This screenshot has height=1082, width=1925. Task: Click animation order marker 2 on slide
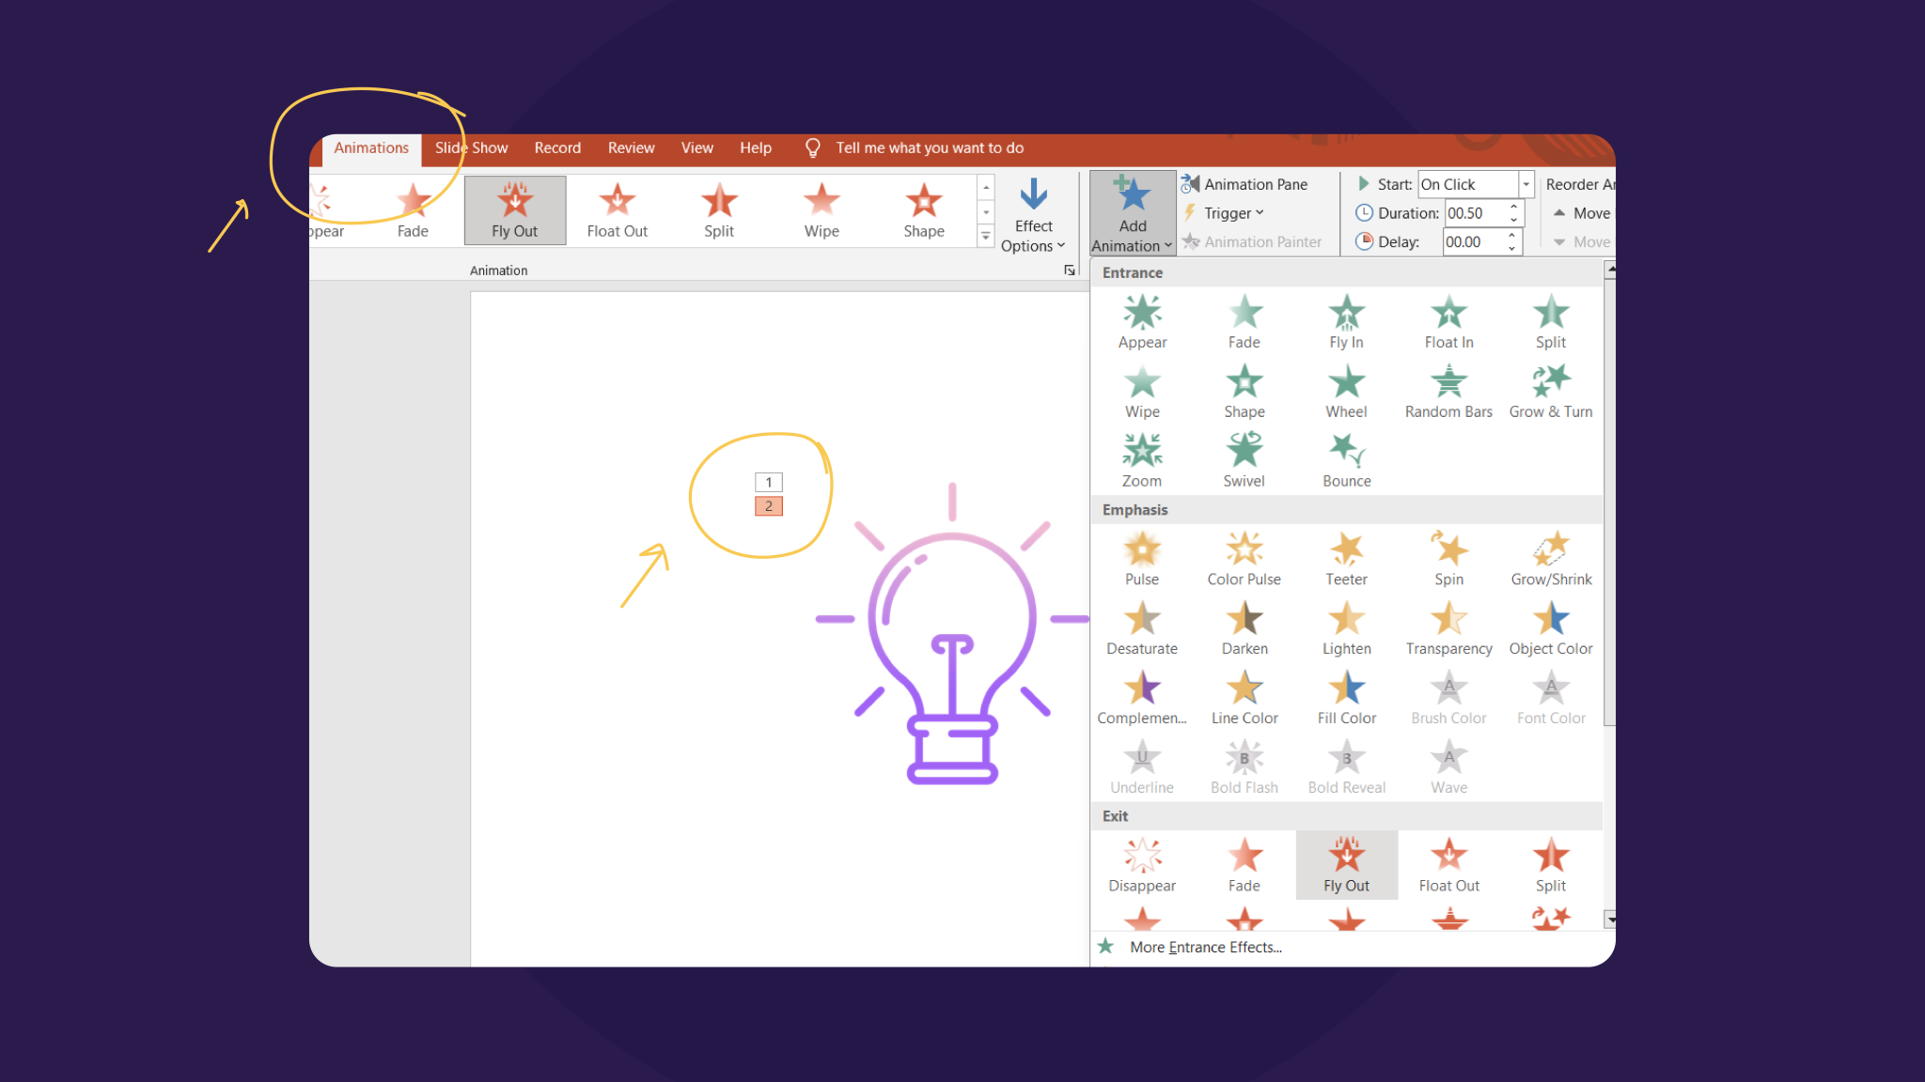point(769,506)
